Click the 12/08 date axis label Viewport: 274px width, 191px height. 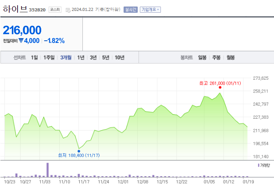point(142,182)
